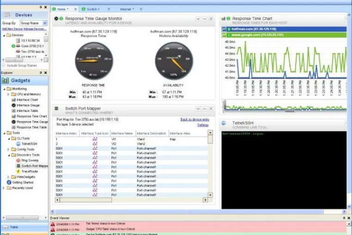The height and width of the screenshot is (235, 352).
Task: Select the Core-3750 device
Action: [x=32, y=46]
